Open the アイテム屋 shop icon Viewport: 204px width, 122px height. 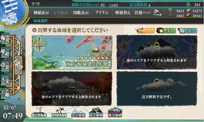157,12
